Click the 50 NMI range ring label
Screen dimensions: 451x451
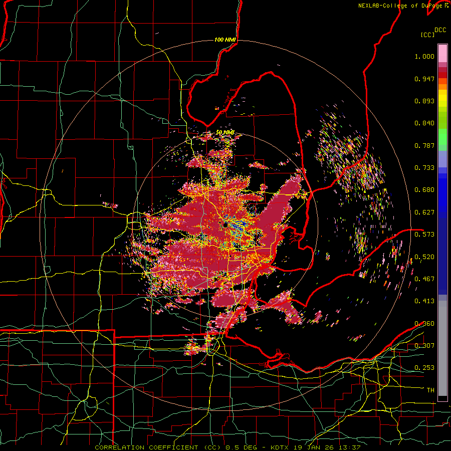[225, 133]
